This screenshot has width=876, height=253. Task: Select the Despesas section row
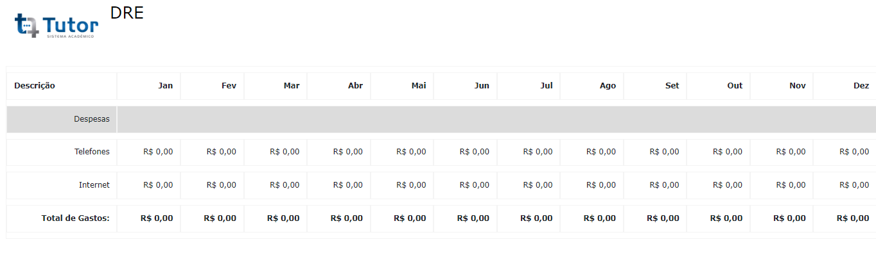point(441,119)
